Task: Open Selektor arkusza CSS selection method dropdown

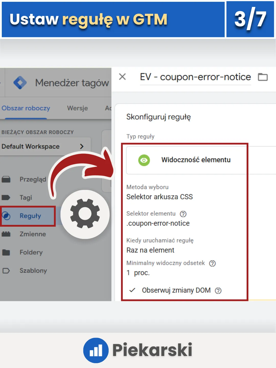Action: 160,197
